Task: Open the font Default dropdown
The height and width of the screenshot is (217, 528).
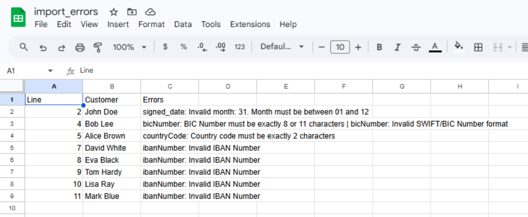Action: click(282, 47)
